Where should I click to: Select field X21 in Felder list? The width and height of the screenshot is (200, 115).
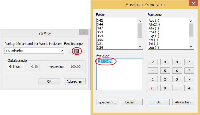tap(100, 44)
